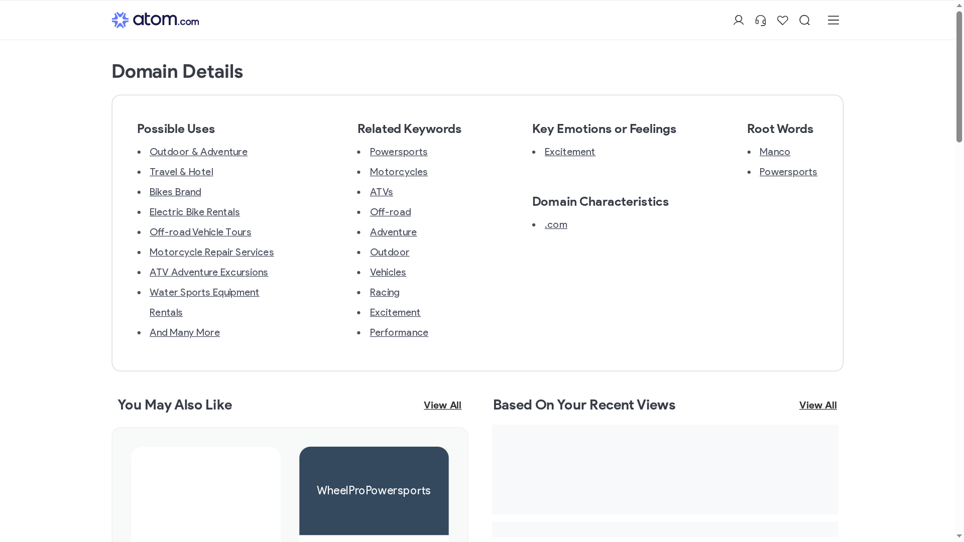This screenshot has width=964, height=542.
Task: Open the Bikes Brand link
Action: tap(175, 192)
